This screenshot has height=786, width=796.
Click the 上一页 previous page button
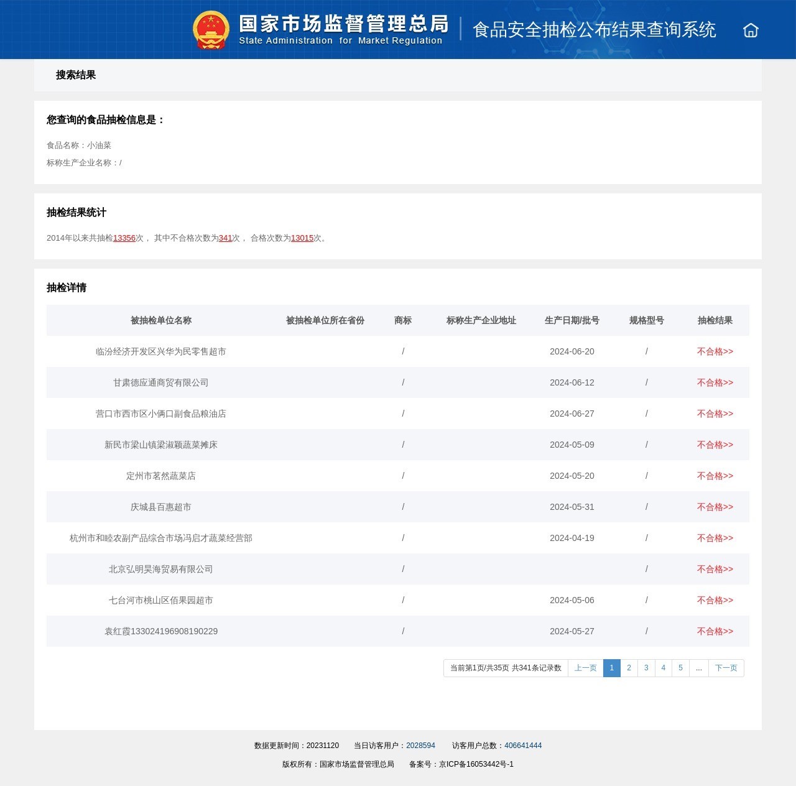(585, 668)
